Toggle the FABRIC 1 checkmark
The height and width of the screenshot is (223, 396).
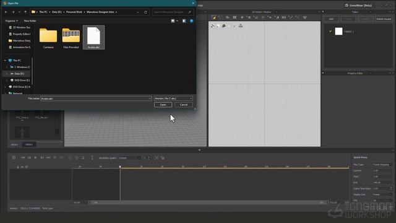tap(330, 32)
